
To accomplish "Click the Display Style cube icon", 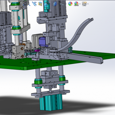I will tap(55, 4).
